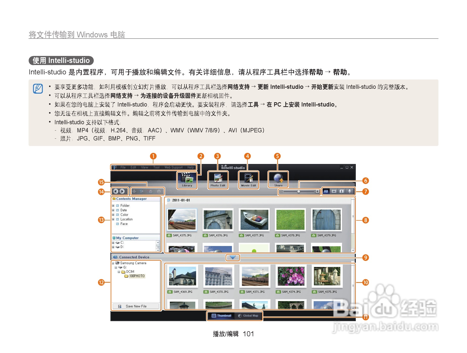The height and width of the screenshot is (353, 467).
Task: Collapse the G: drive node
Action: (116, 267)
